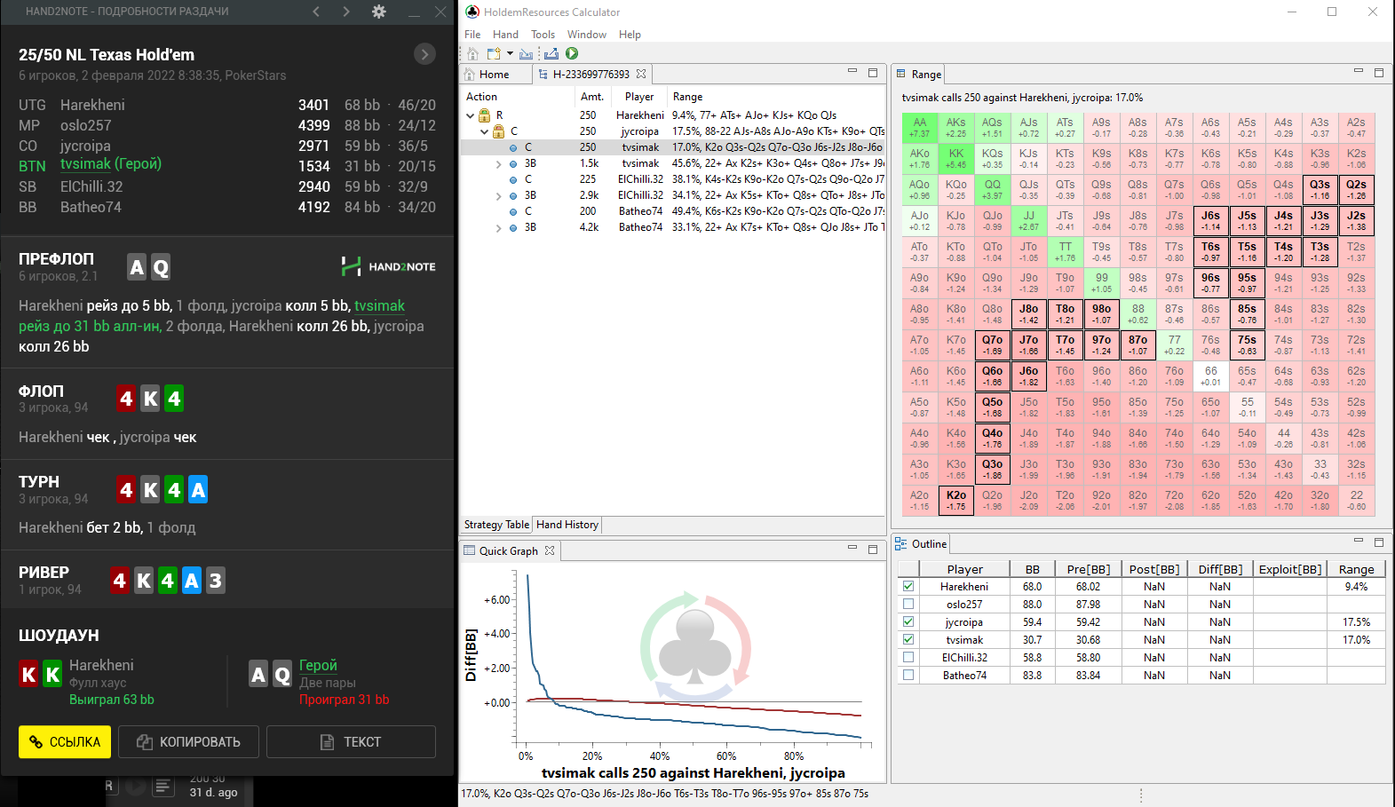Open Hand2Note settings gear
1395x807 pixels.
pos(379,12)
